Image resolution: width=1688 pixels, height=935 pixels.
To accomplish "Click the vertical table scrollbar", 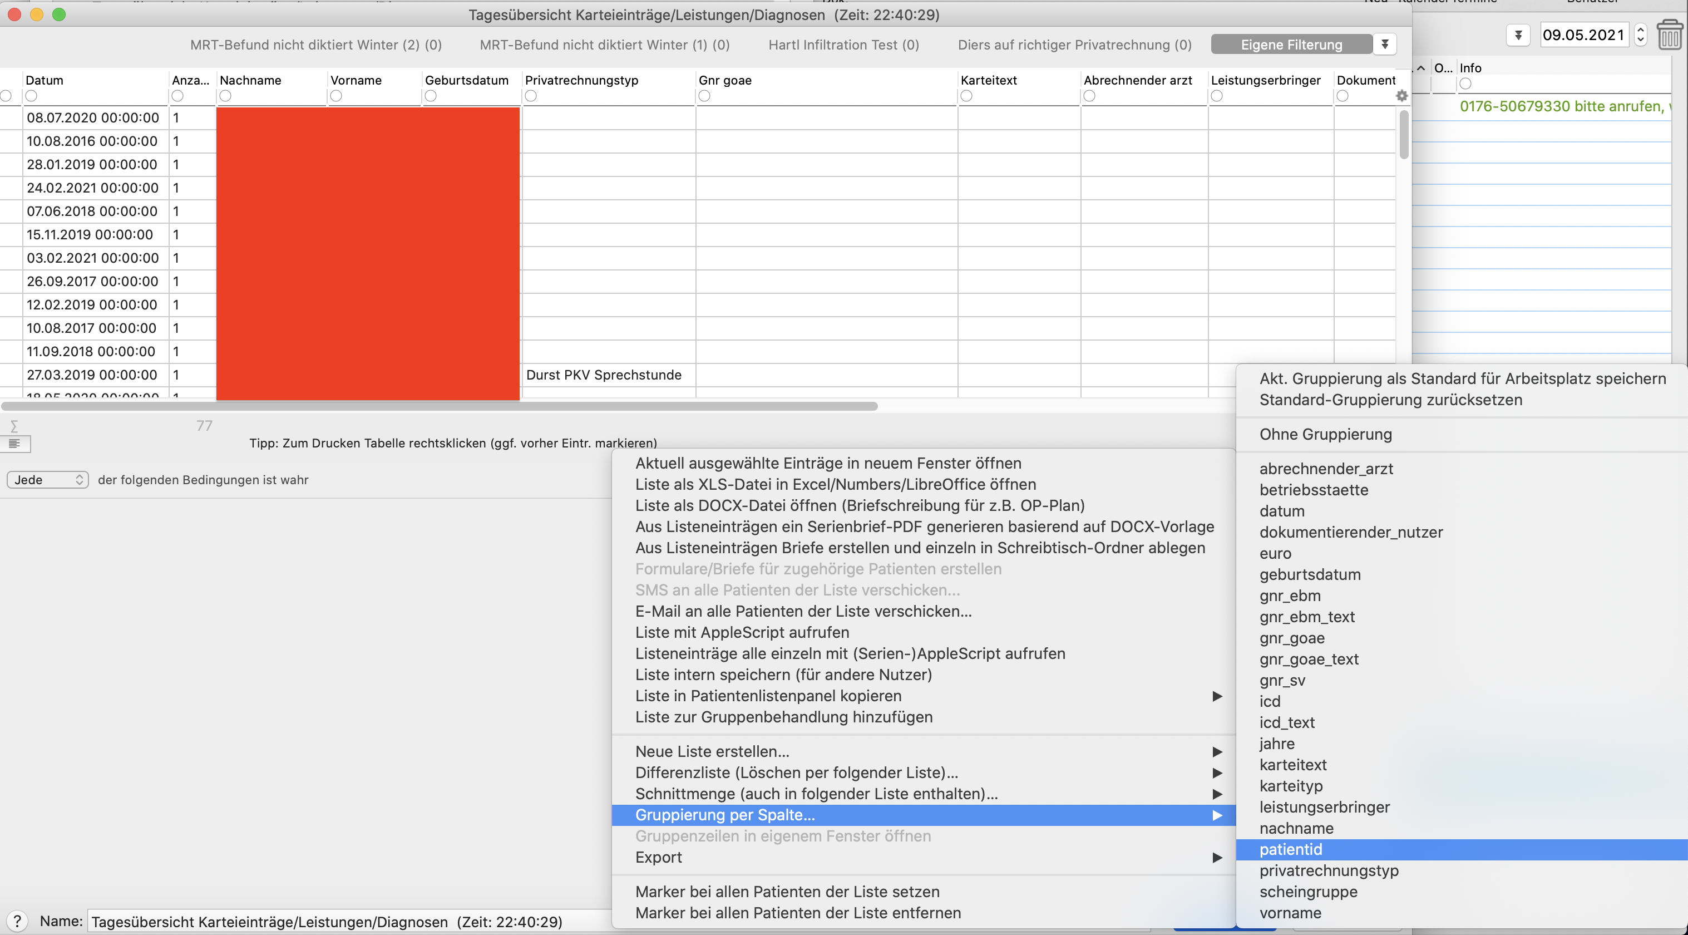I will click(x=1404, y=135).
